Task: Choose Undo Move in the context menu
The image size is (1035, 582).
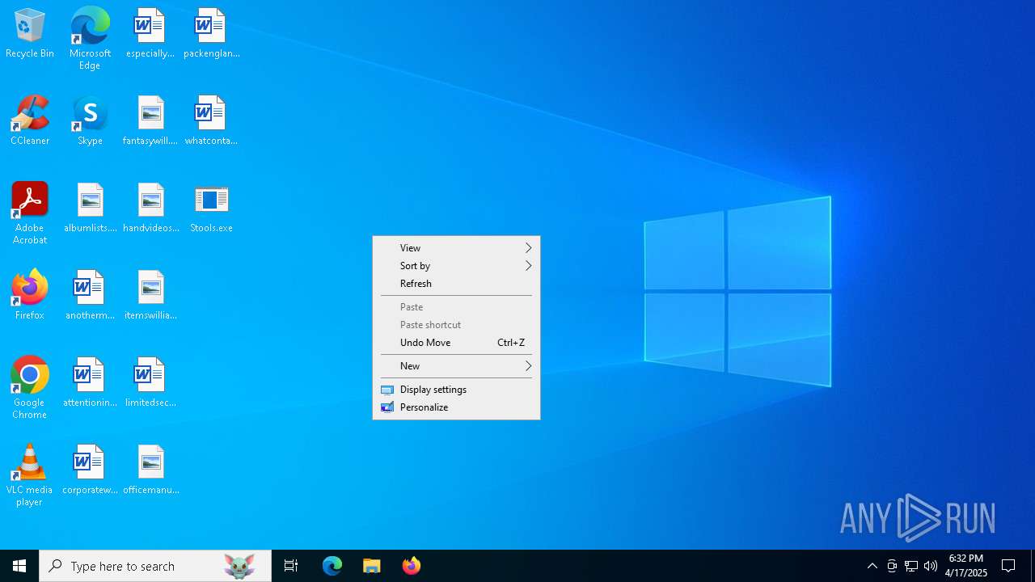Action: [456, 343]
